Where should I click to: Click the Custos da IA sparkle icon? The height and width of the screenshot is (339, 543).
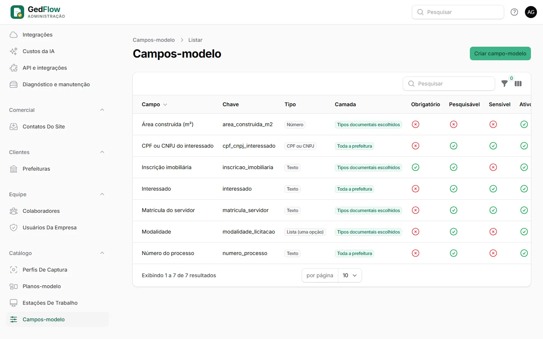coord(14,51)
